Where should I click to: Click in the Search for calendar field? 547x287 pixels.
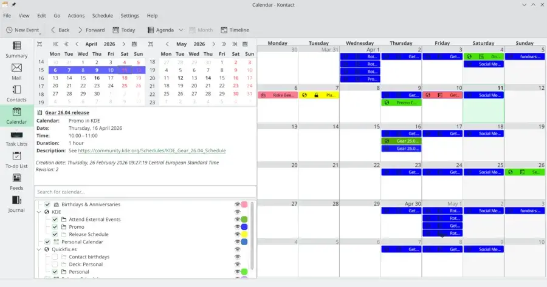point(145,192)
